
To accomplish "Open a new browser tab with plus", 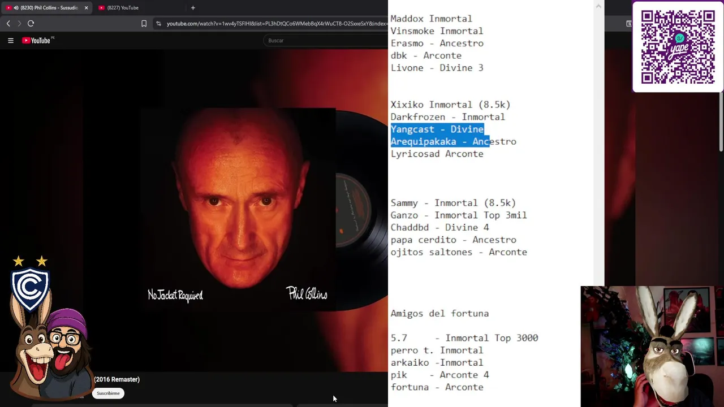I will 193,8.
